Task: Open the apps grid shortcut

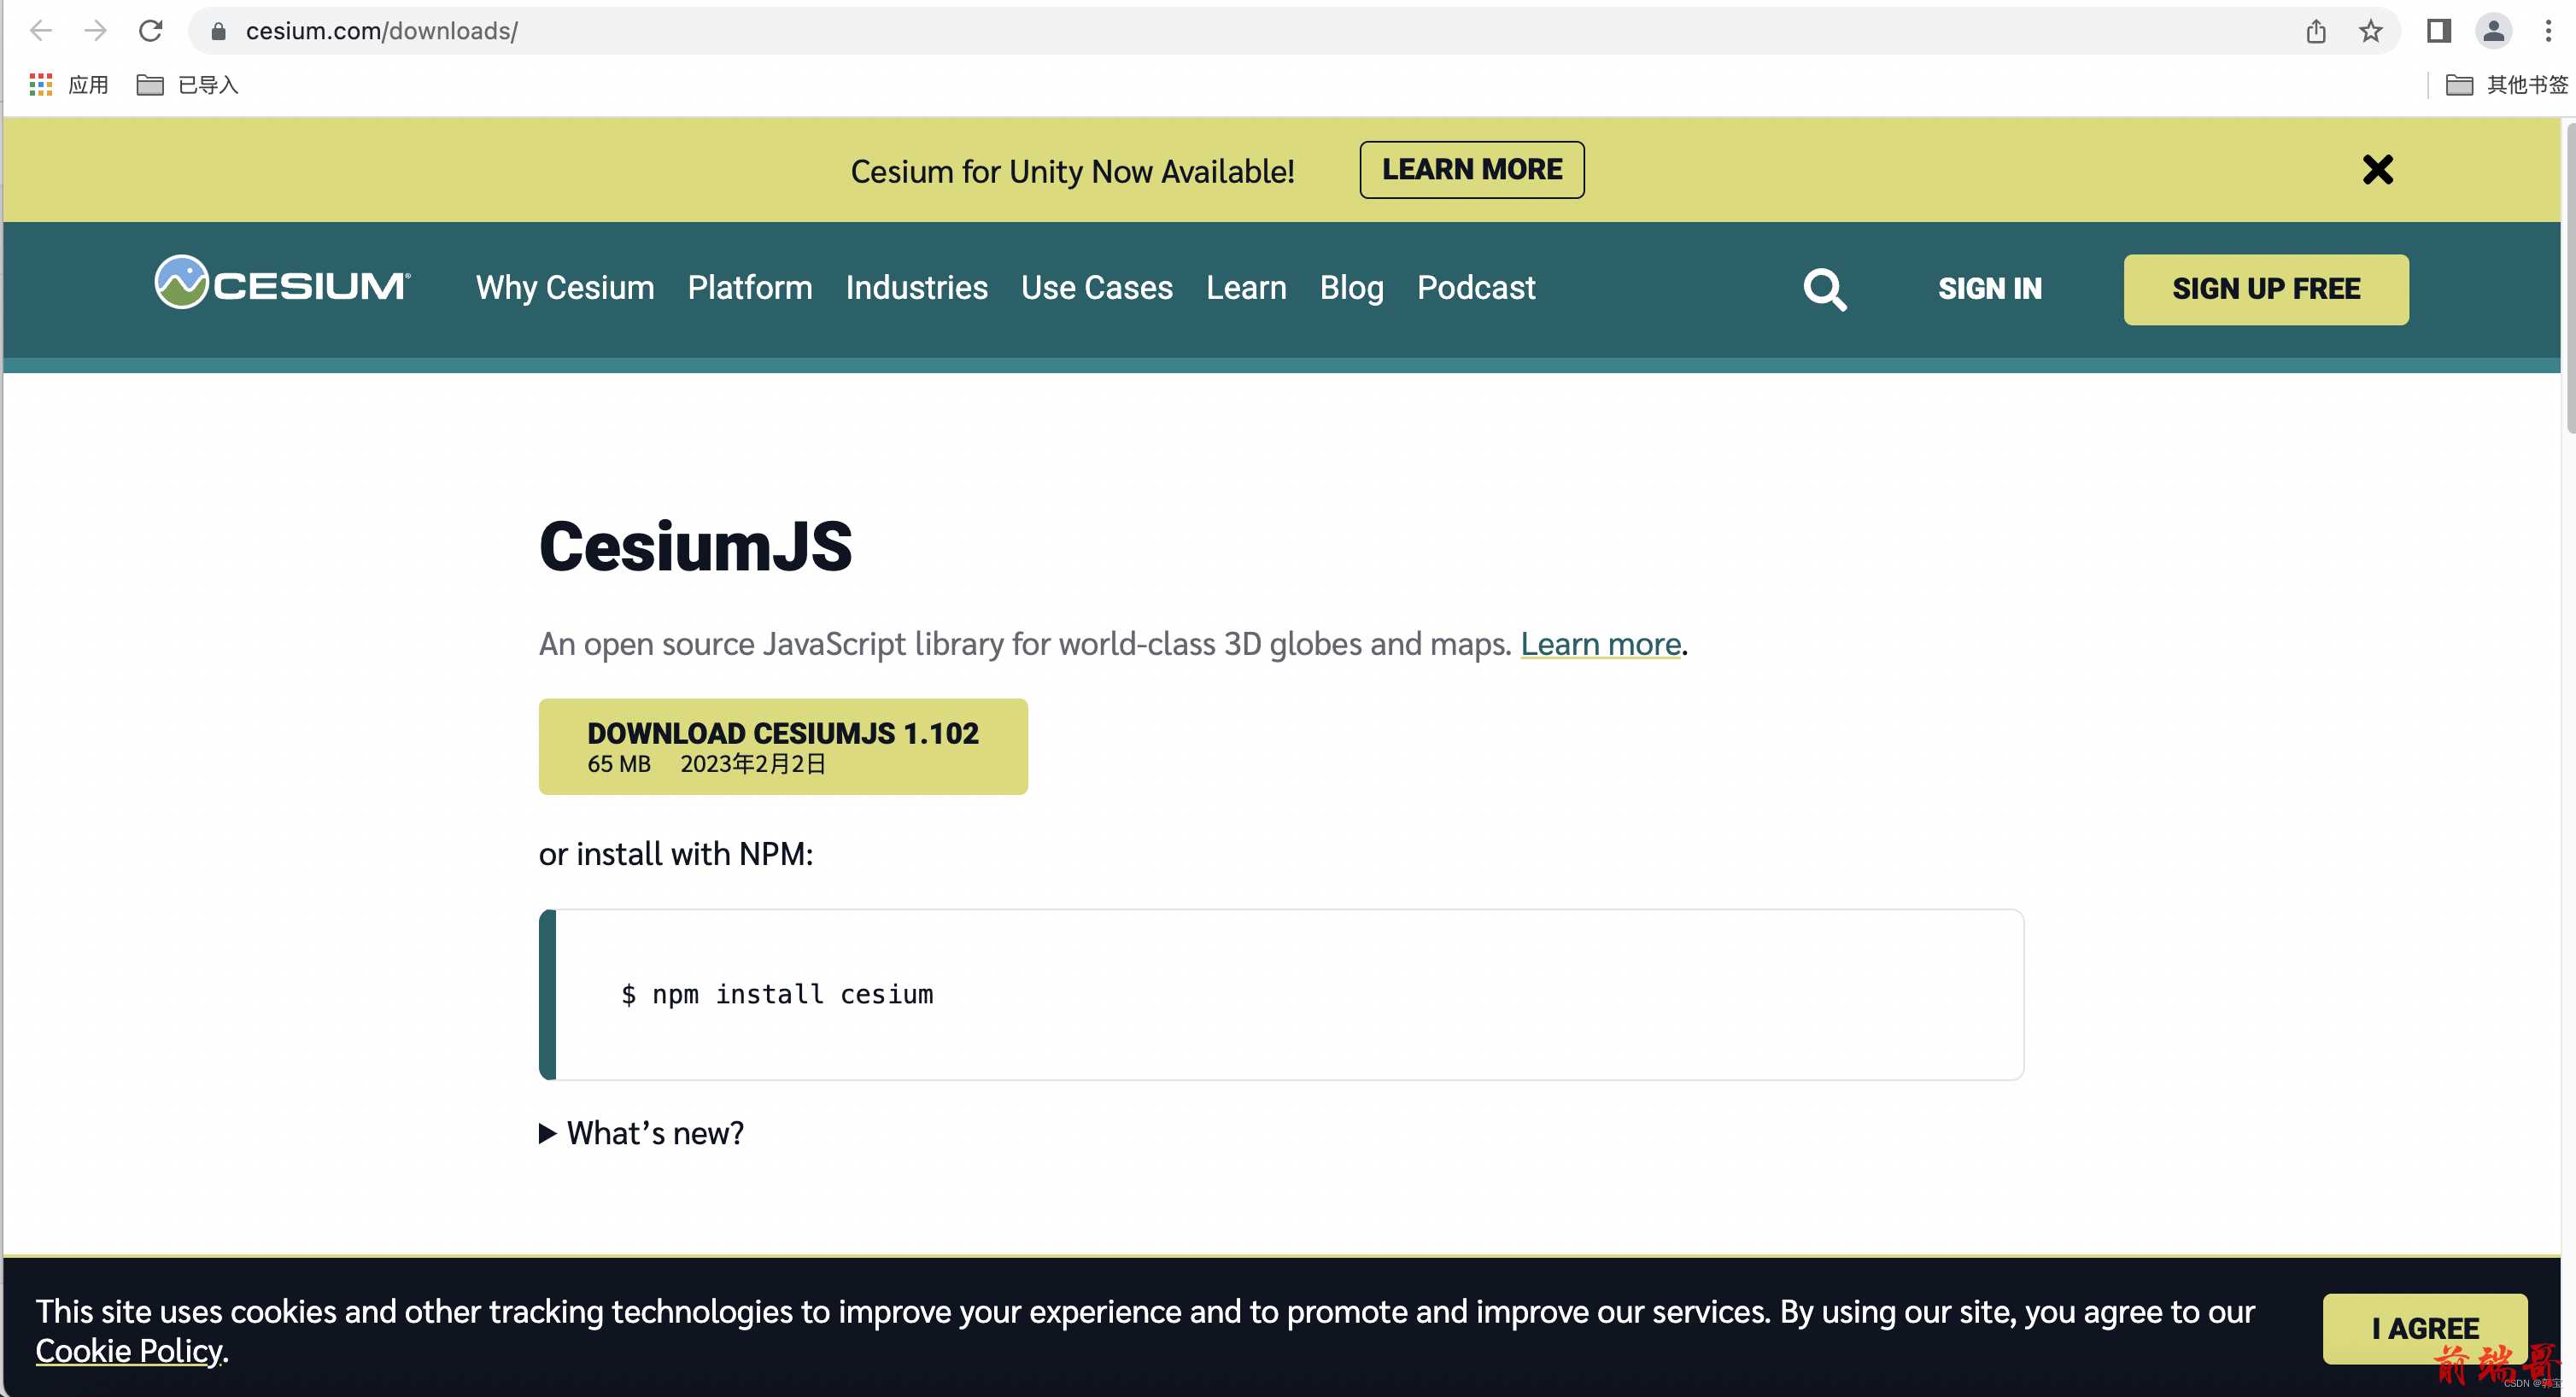Action: pos(68,85)
